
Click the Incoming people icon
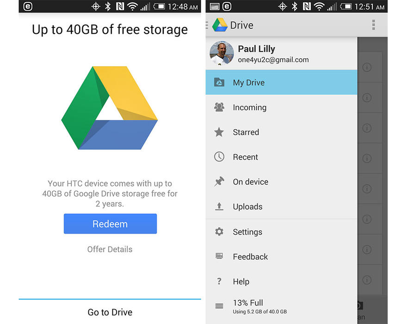[x=219, y=107]
